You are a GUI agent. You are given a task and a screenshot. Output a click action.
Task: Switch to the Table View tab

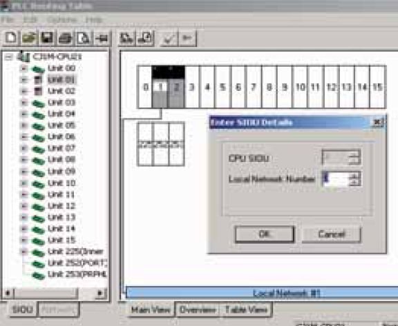pos(246,309)
